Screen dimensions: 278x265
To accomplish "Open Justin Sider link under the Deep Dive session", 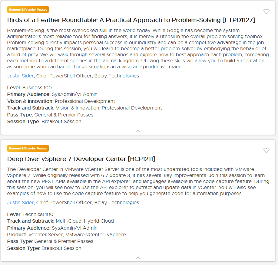I will pos(21,203).
